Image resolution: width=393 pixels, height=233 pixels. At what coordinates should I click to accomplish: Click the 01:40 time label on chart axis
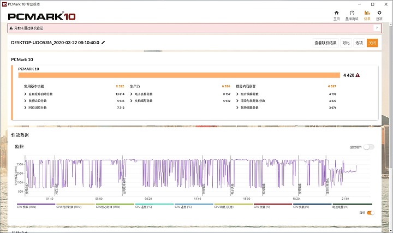(x=50, y=199)
